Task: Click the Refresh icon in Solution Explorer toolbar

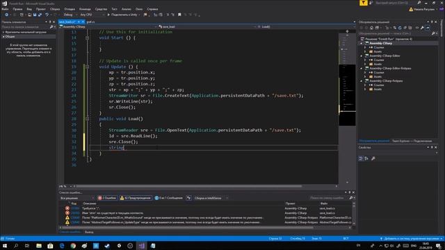Action: click(x=400, y=28)
